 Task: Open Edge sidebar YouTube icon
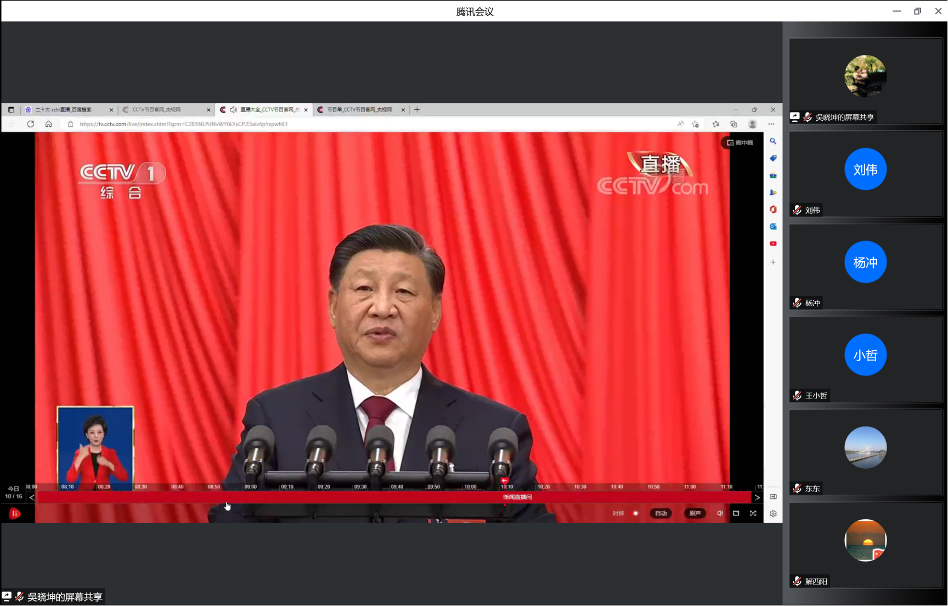(773, 243)
